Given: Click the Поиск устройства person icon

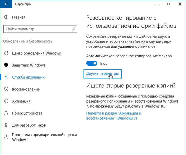Looking at the screenshot, I should coord(6,113).
